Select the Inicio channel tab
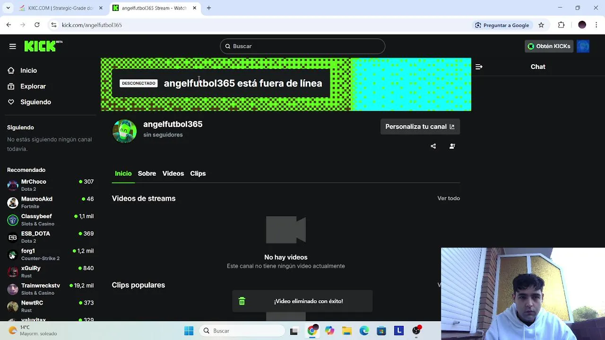Image resolution: width=605 pixels, height=340 pixels. pyautogui.click(x=123, y=173)
